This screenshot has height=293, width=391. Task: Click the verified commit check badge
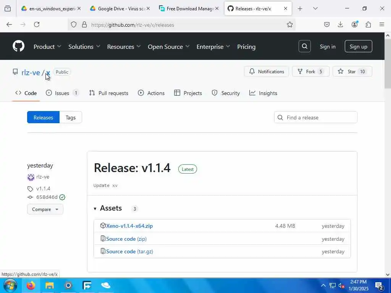coord(62,197)
